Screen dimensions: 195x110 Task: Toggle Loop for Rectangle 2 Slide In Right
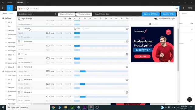coord(48,71)
